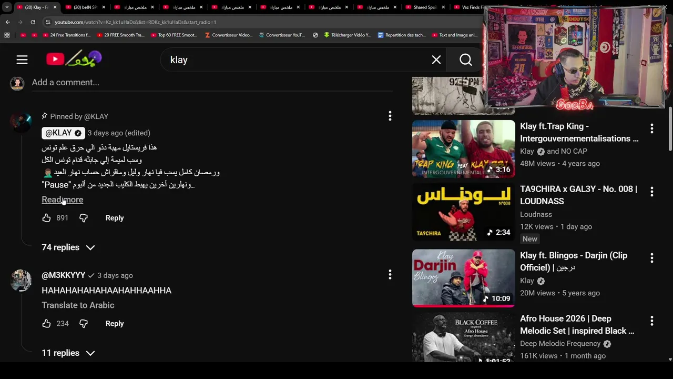673x379 pixels.
Task: Open options for Afro House 2026 video
Action: [x=651, y=321]
